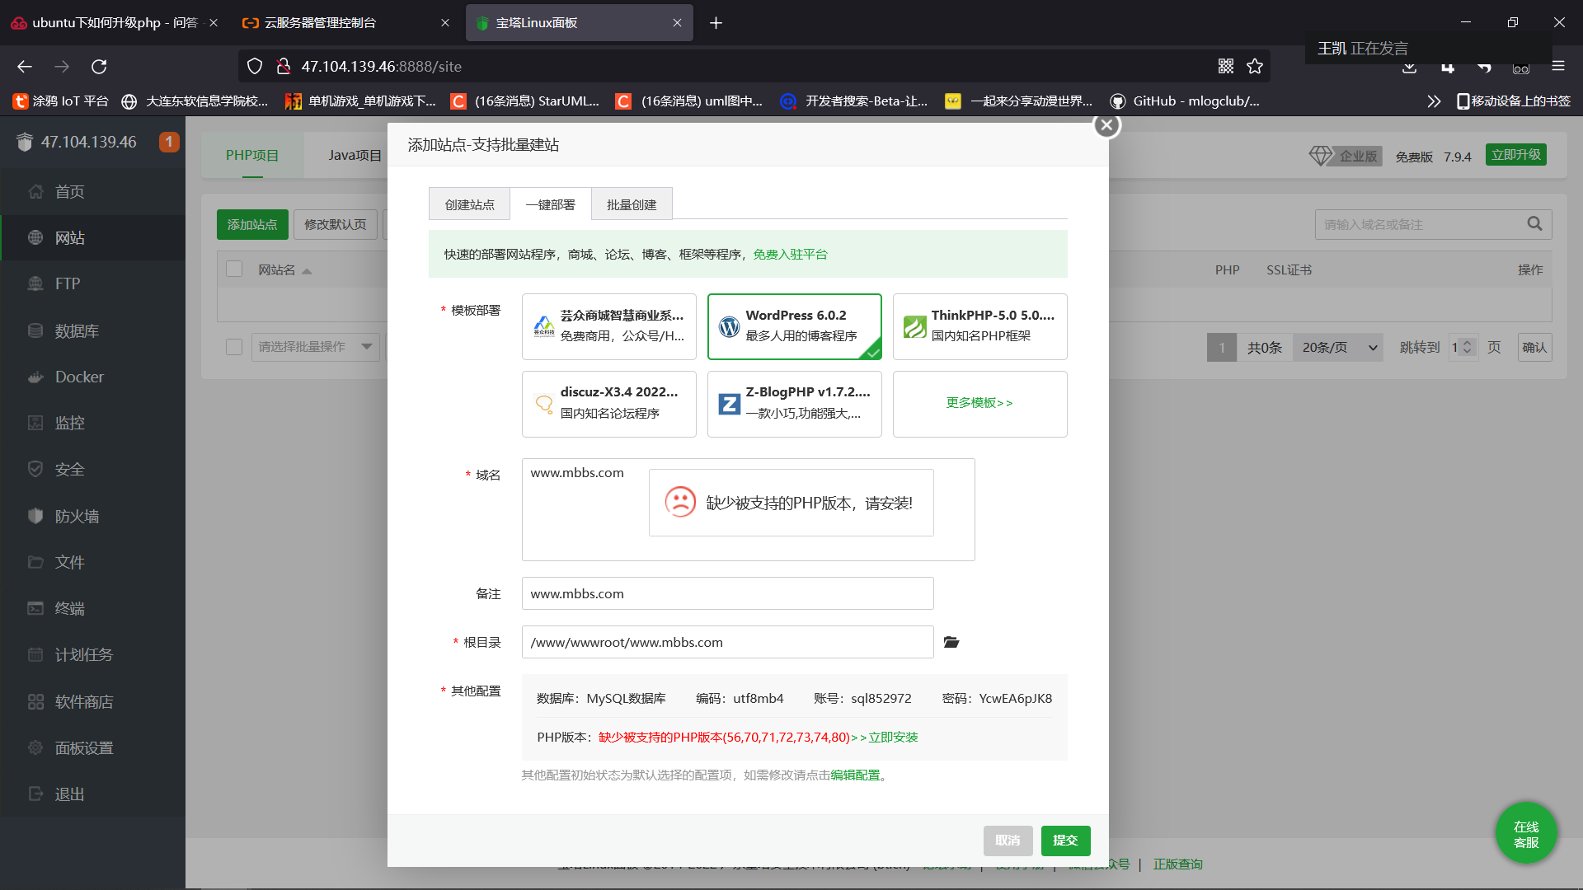Viewport: 1583px width, 890px height.
Task: Click the 域名 text area
Action: 748,509
